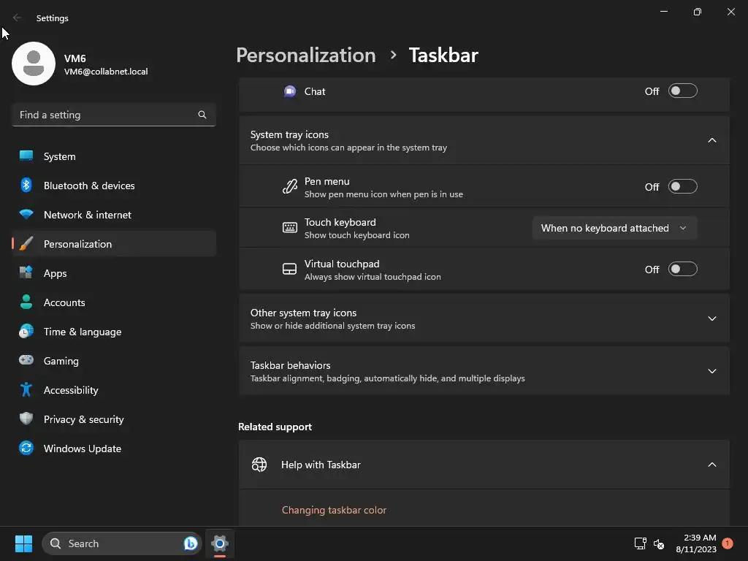748x561 pixels.
Task: Click the volume icon in system tray
Action: pos(659,543)
